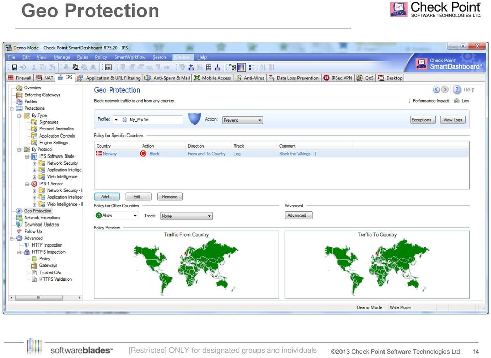This screenshot has height=358, width=491.
Task: Switch to the QoS tab
Action: [x=366, y=78]
